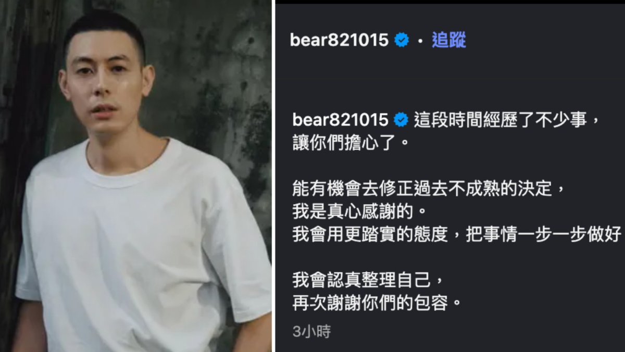Viewport: 625px width, 352px height.
Task: Click the divider line below the header username
Action: (450, 79)
